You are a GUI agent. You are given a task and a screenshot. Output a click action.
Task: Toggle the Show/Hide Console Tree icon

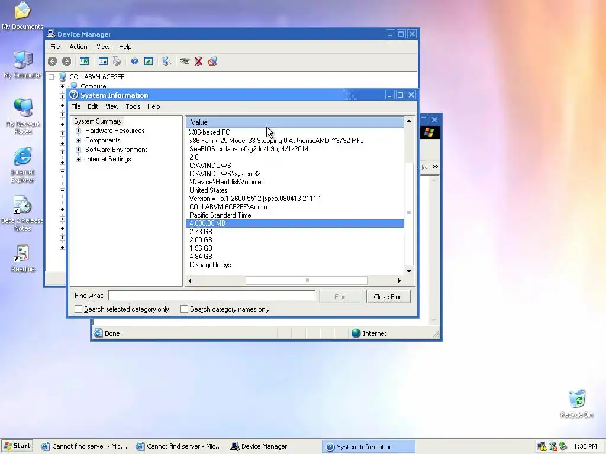point(84,61)
